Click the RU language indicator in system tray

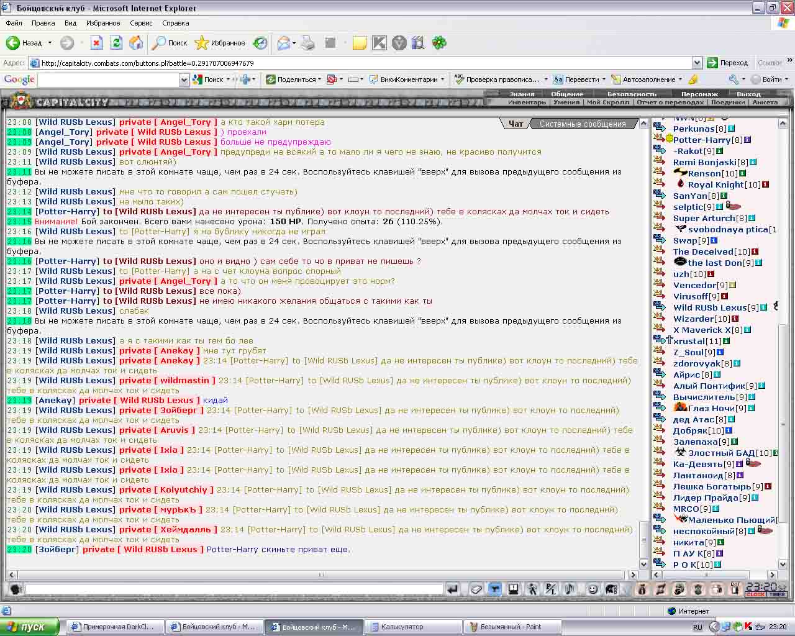(x=697, y=627)
